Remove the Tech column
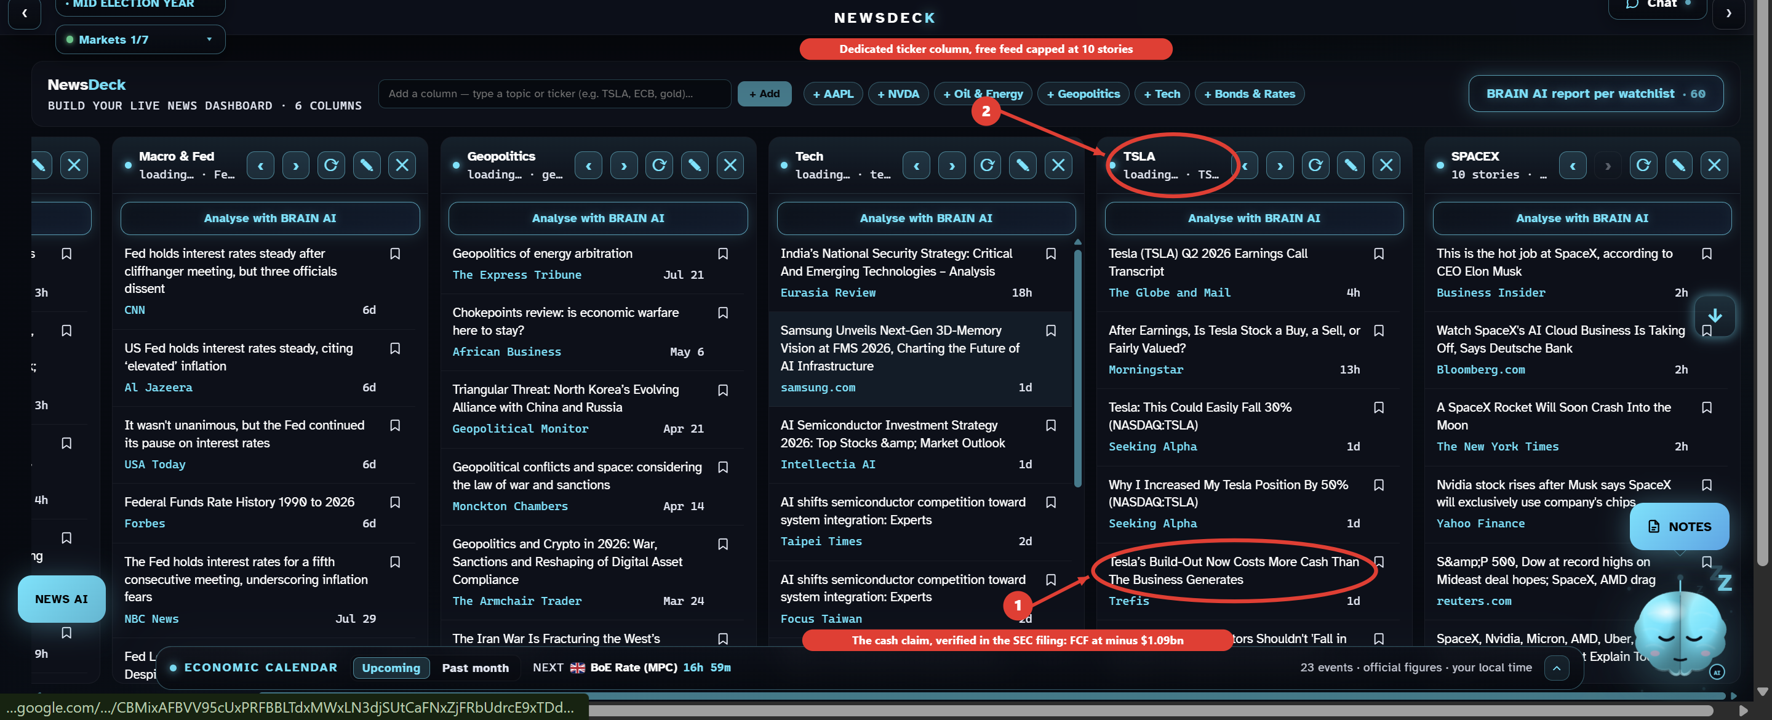Screen dimensions: 1772x720 tap(1059, 165)
